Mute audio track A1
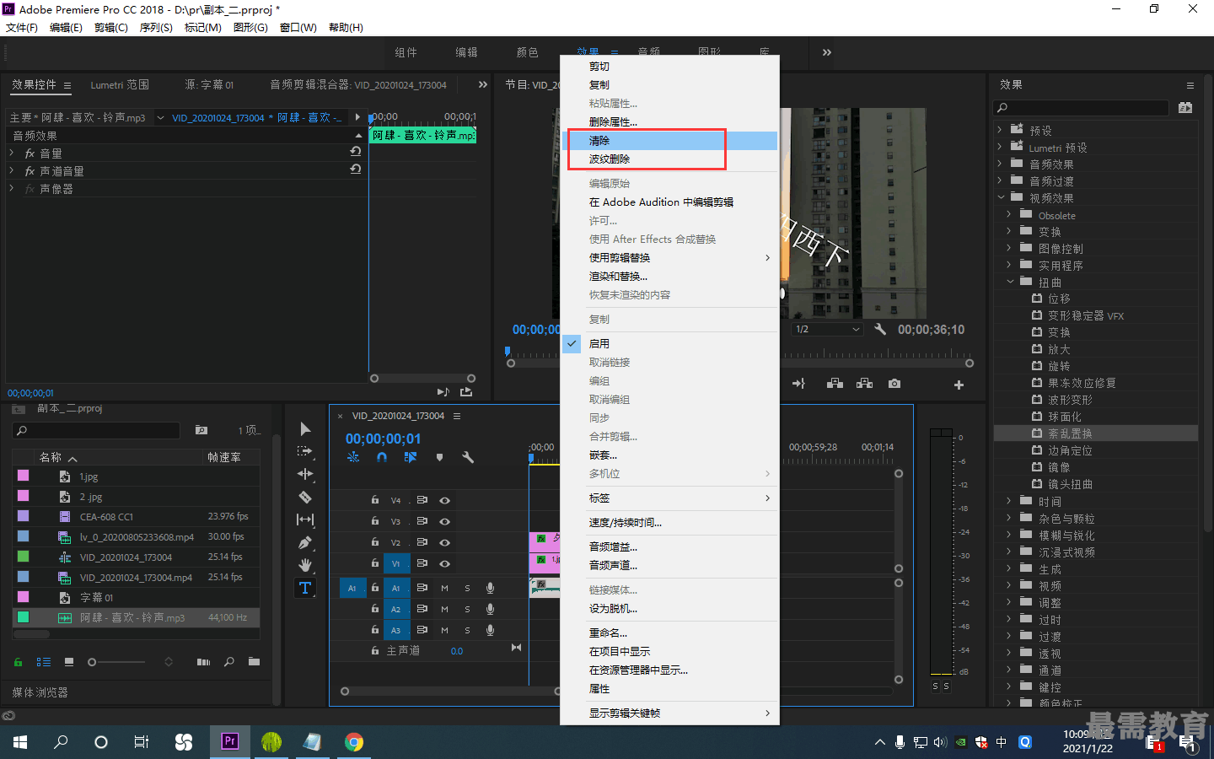Viewport: 1214px width, 759px height. point(444,588)
